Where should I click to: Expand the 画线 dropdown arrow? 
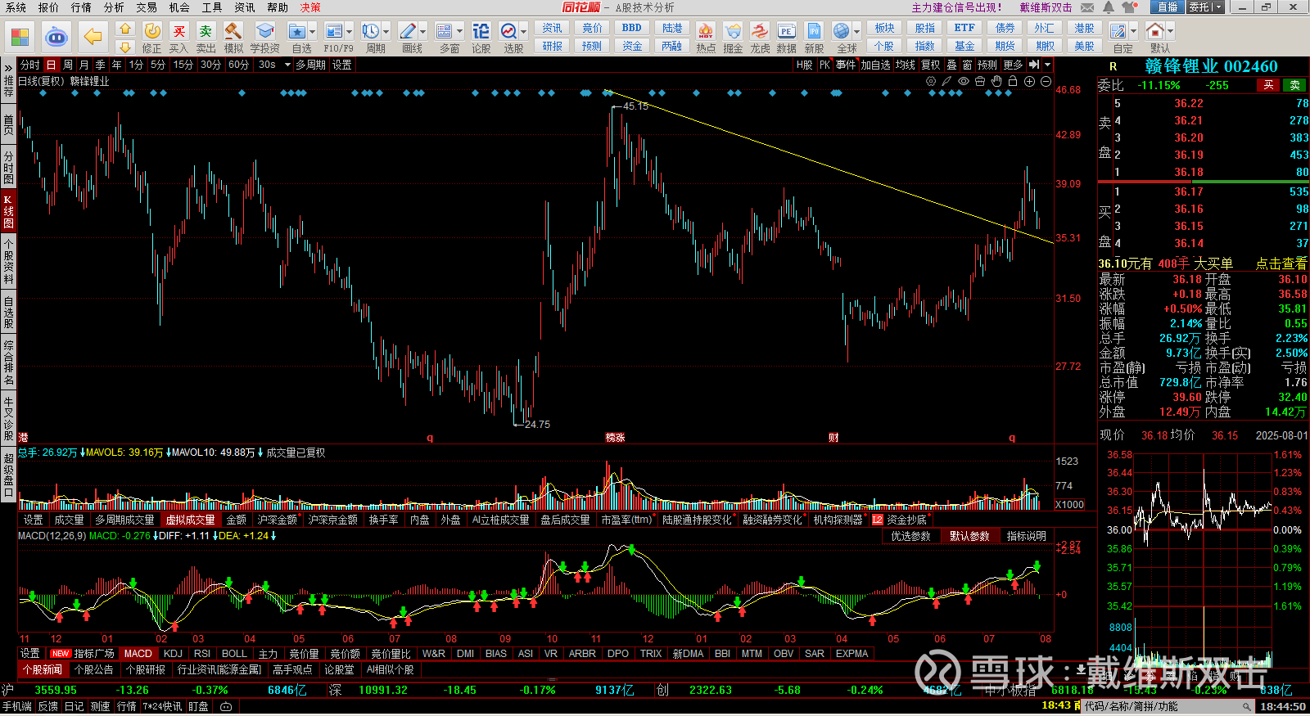click(x=423, y=31)
